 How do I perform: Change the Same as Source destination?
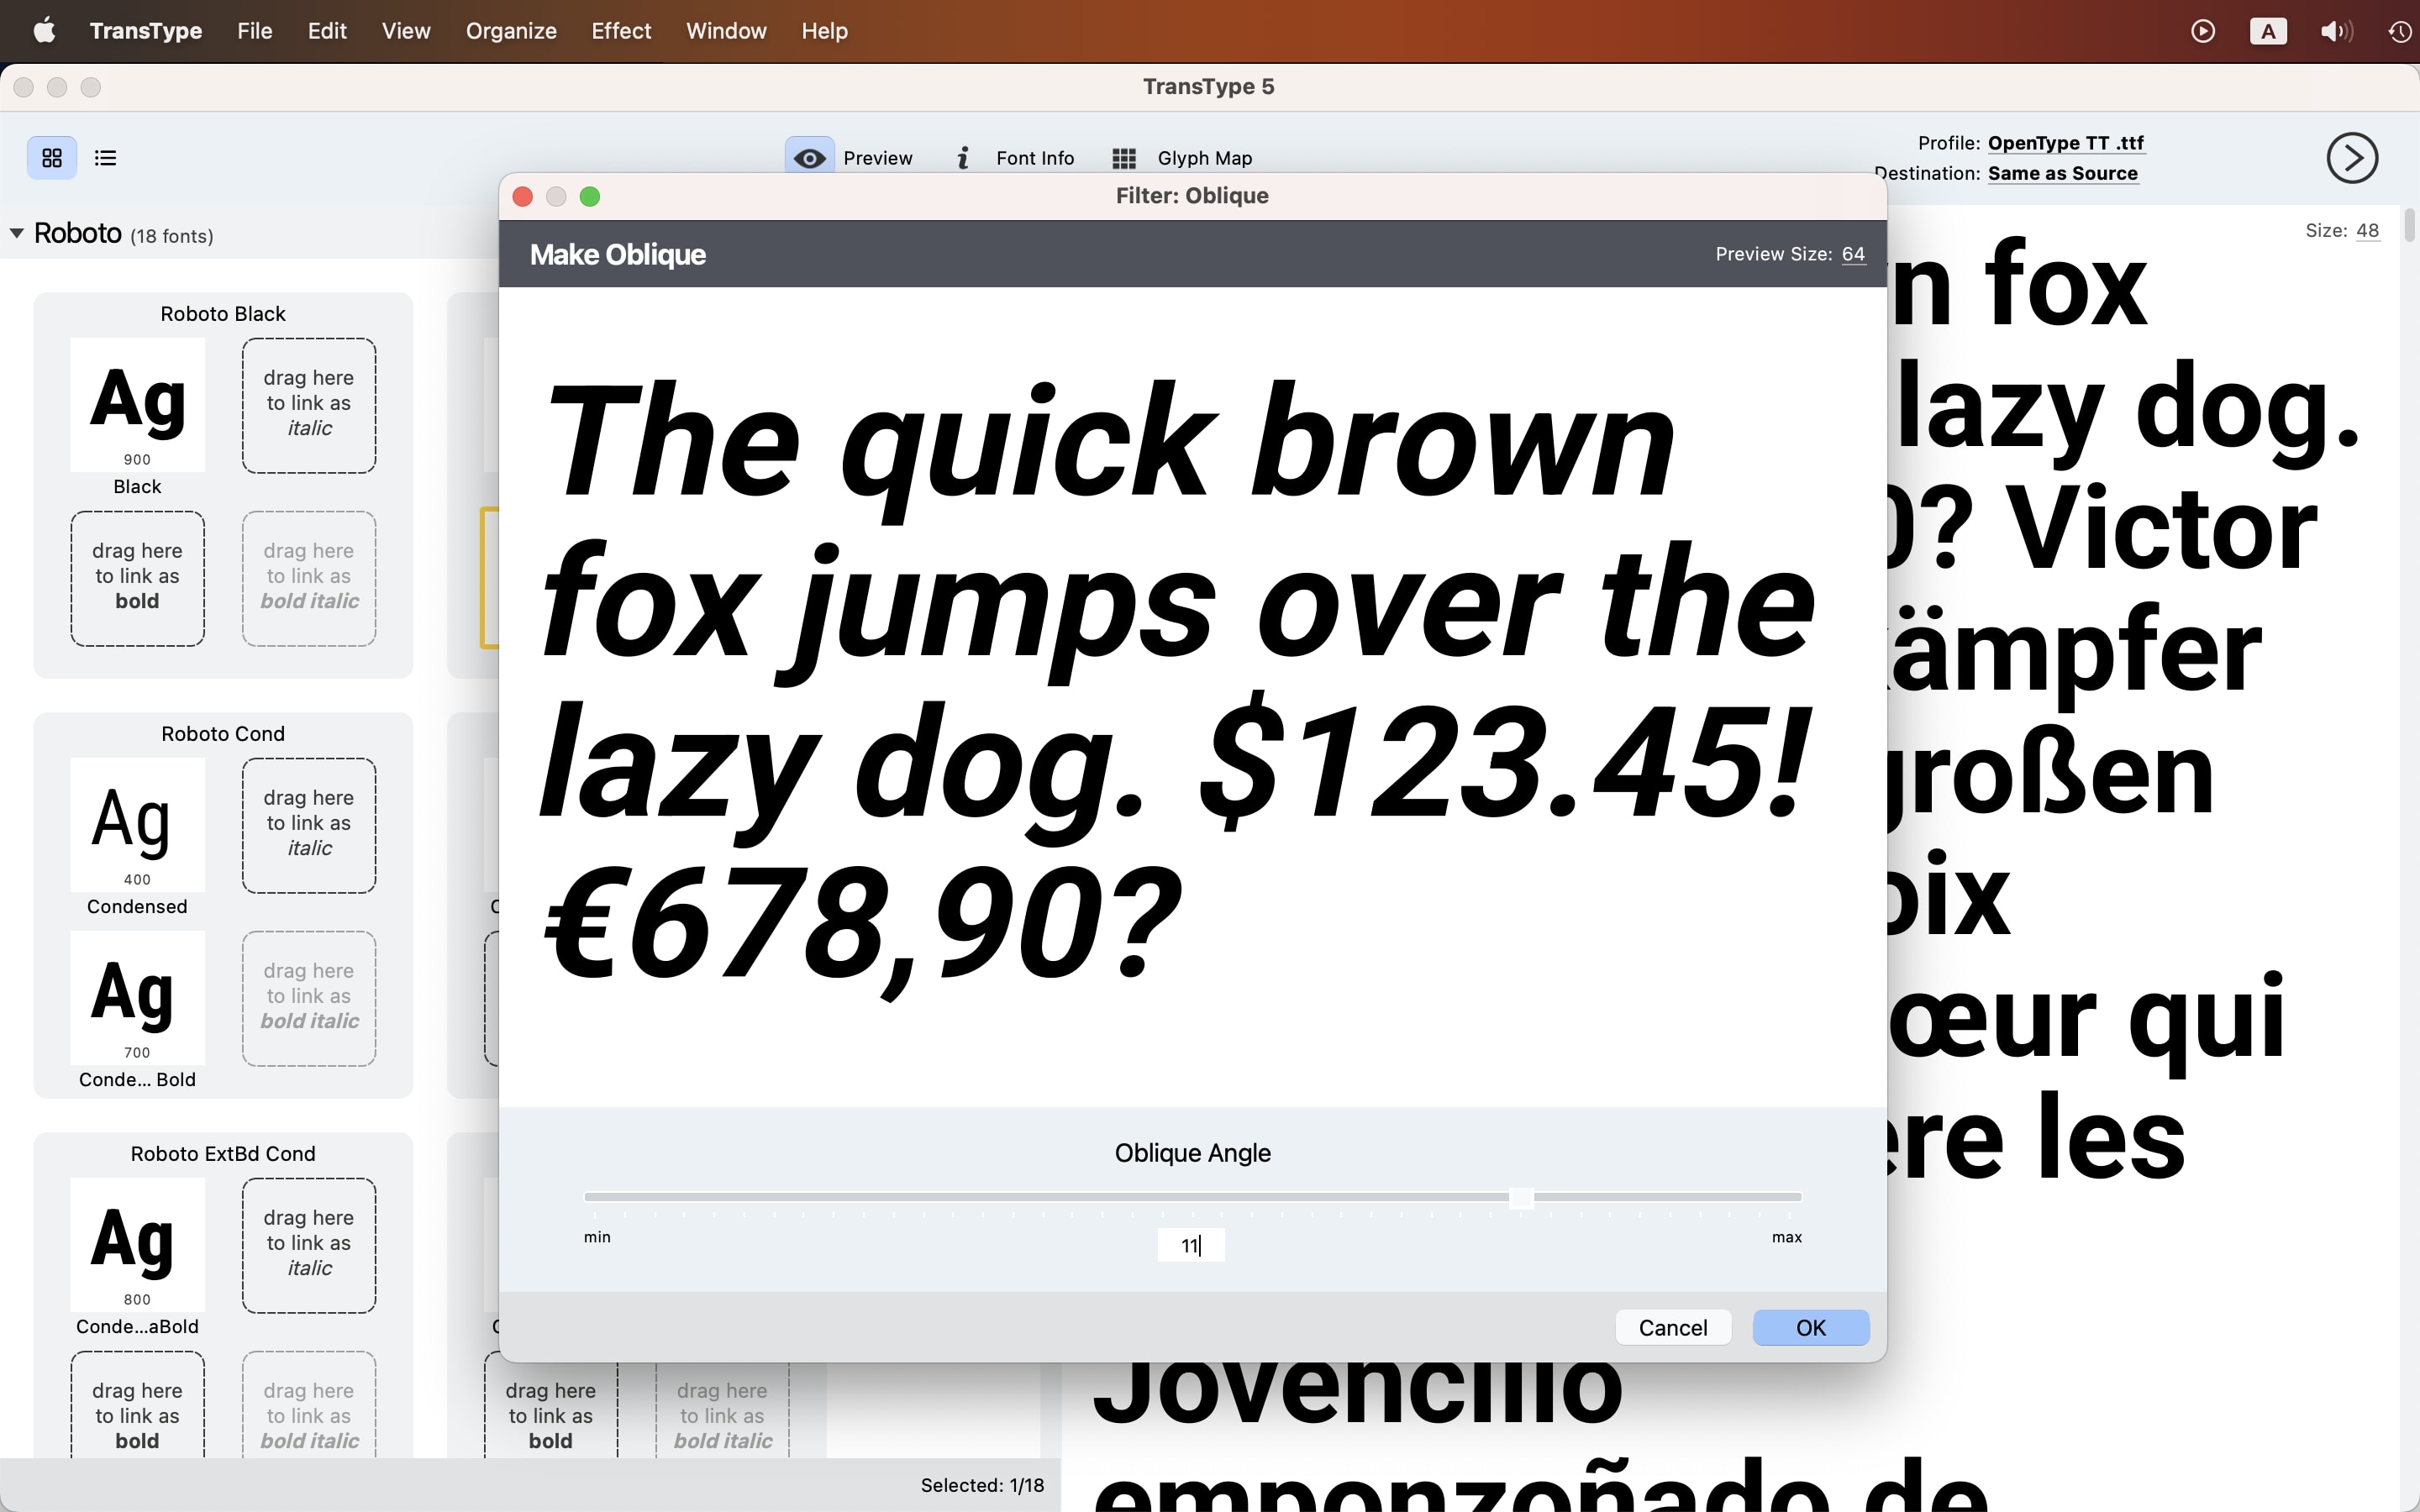pos(2062,173)
